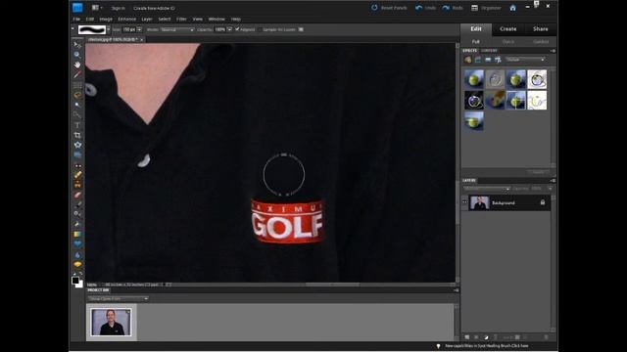Click the foreground color swatch
The height and width of the screenshot is (352, 627).
point(75,281)
